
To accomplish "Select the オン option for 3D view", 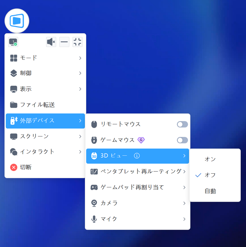I will point(210,159).
